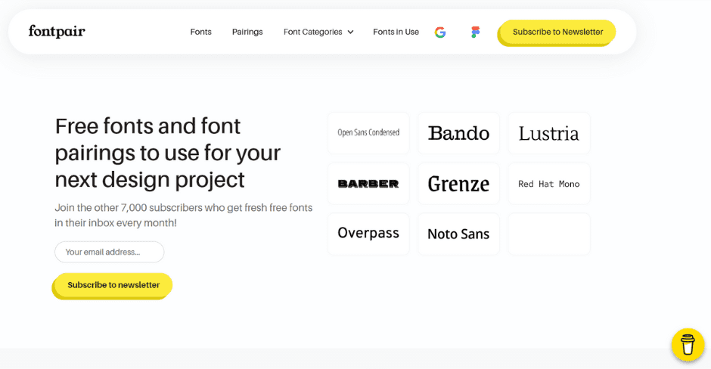
Task: Expand the Font Categories dropdown
Action: (x=318, y=32)
